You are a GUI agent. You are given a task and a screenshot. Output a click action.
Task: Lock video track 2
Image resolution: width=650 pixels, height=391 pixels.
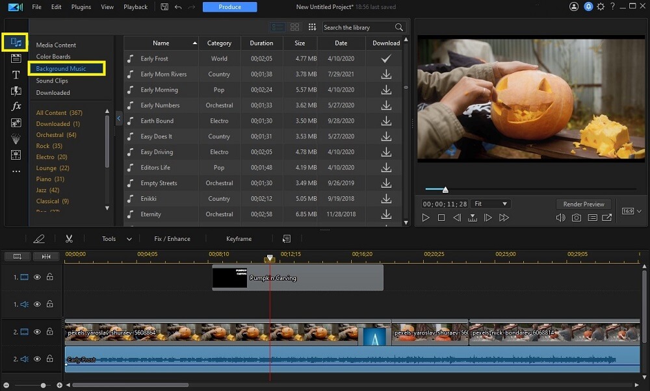pyautogui.click(x=50, y=331)
